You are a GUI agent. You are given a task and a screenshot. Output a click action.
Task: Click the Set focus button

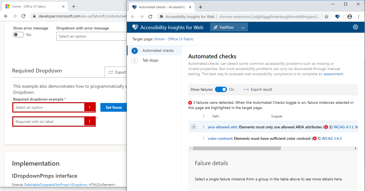pyautogui.click(x=113, y=107)
